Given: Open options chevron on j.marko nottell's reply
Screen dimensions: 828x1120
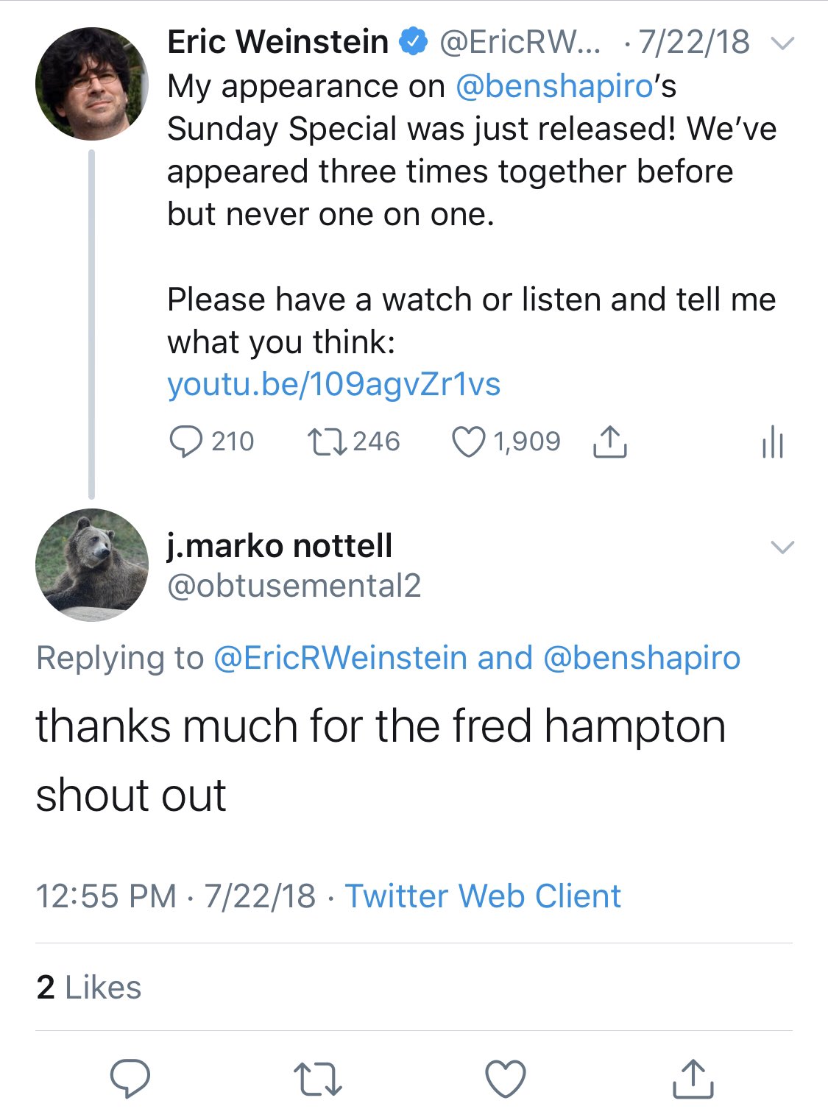Looking at the screenshot, I should 782,547.
